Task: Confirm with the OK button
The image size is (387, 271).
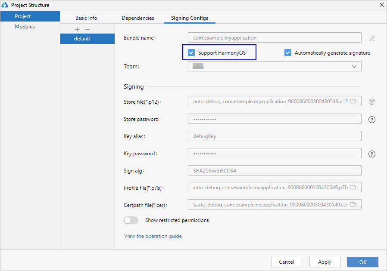Action: 363,262
